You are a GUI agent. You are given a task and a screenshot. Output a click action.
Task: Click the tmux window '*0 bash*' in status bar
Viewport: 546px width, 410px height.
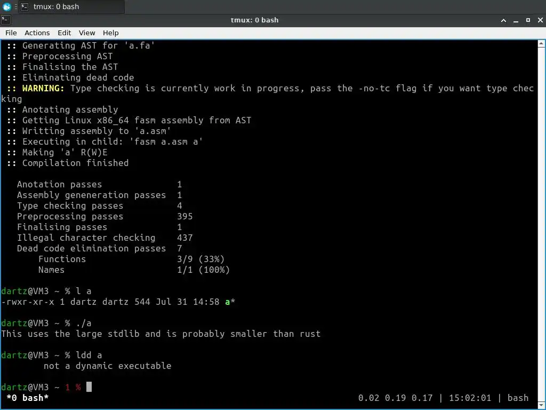pos(28,398)
